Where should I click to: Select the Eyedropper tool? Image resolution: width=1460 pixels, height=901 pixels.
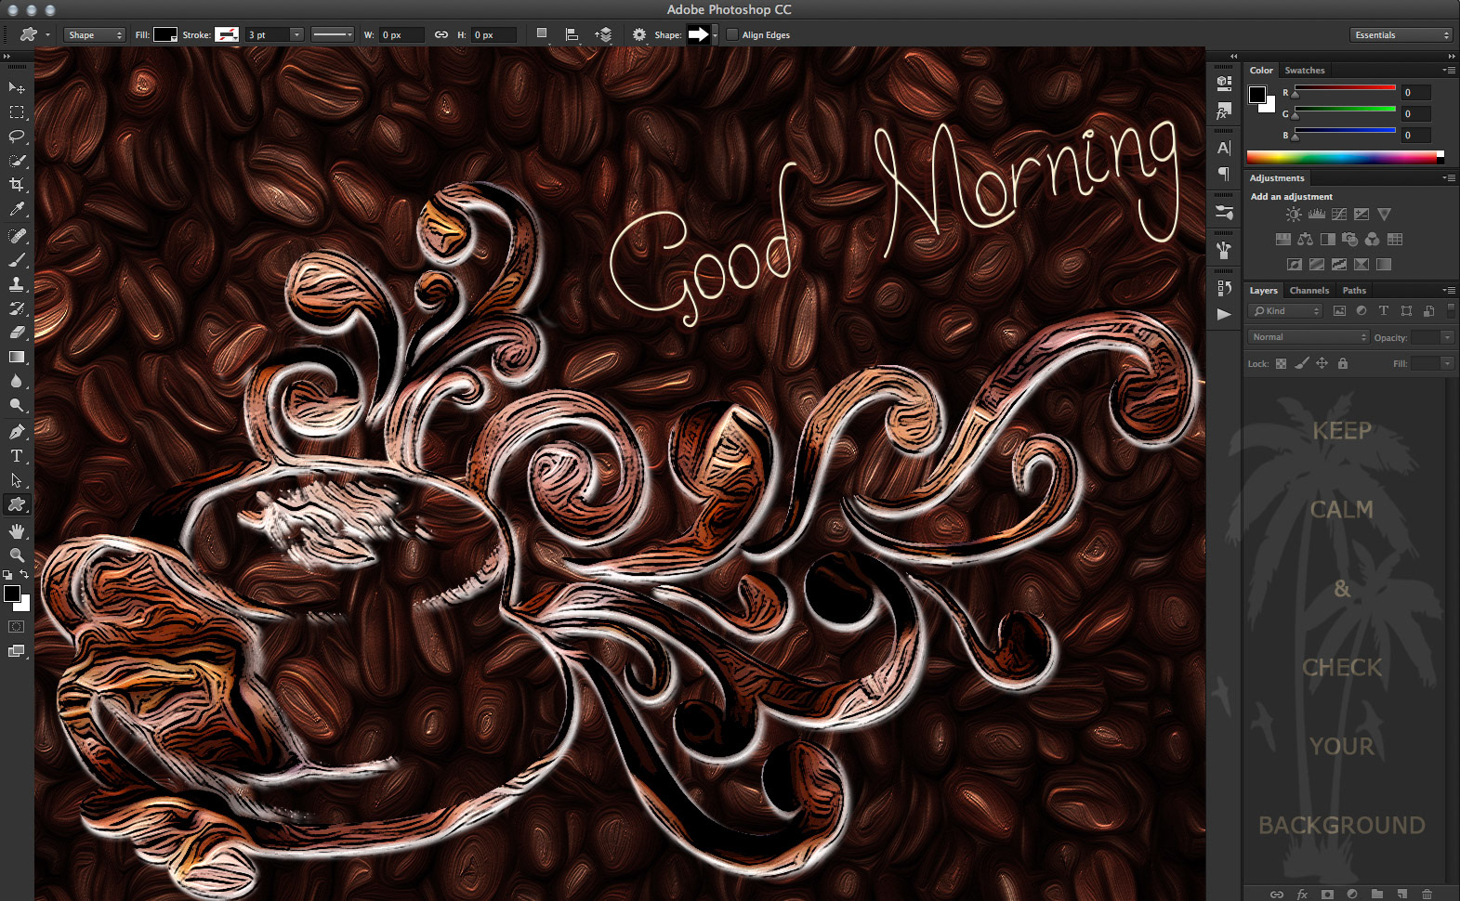point(17,210)
